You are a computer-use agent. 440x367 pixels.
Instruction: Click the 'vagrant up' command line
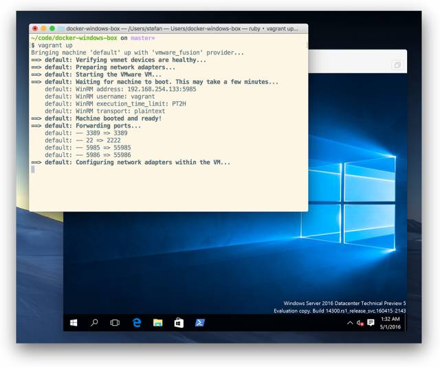[x=52, y=45]
